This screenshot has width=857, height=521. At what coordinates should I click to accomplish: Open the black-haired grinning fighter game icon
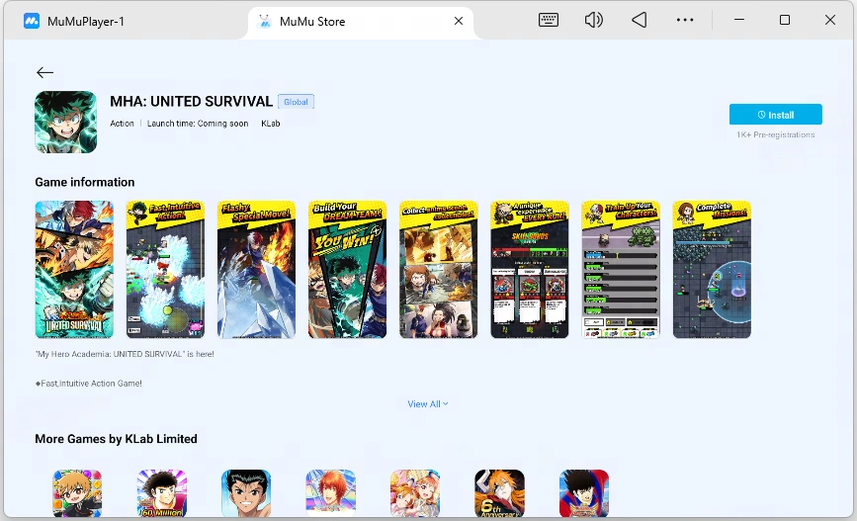click(246, 493)
